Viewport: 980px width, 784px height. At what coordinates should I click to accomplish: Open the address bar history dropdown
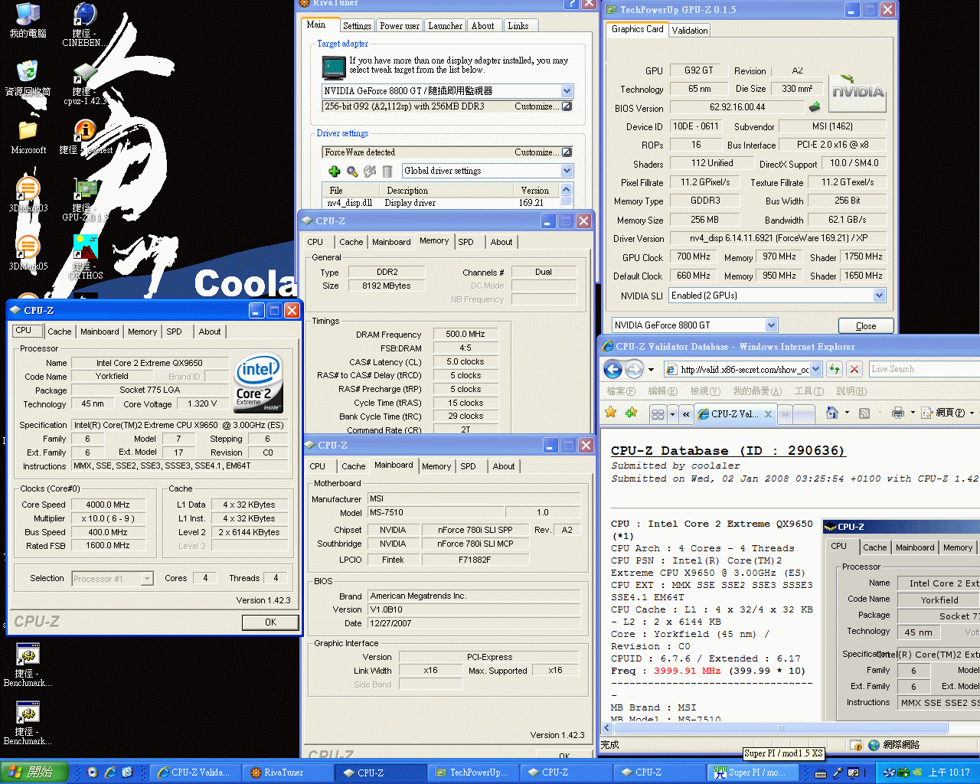click(815, 369)
